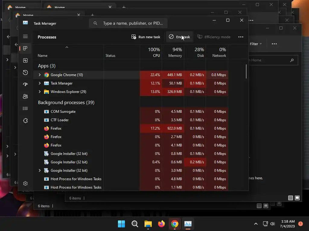The width and height of the screenshot is (309, 231).
Task: Open the Users page icon
Action: coord(25,97)
